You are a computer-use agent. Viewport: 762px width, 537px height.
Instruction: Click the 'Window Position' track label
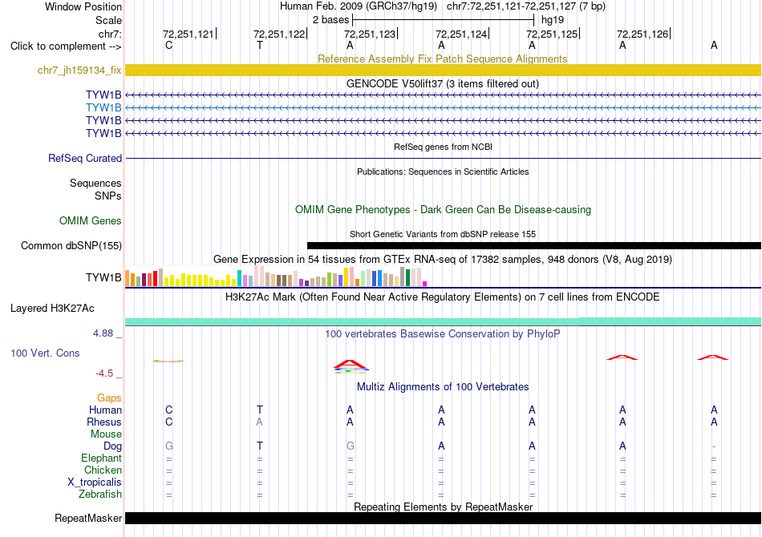(83, 6)
